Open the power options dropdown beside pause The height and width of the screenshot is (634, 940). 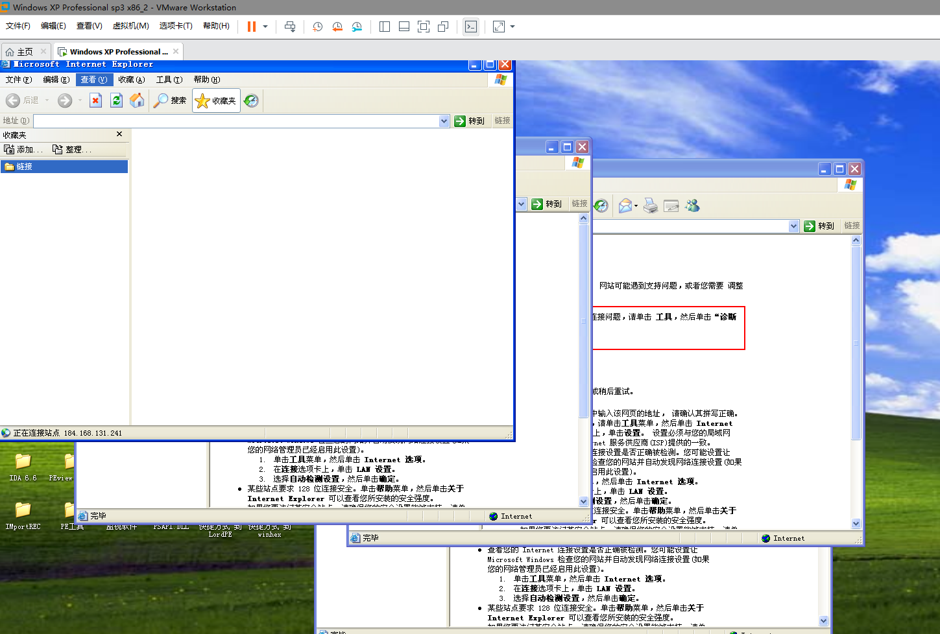[265, 27]
